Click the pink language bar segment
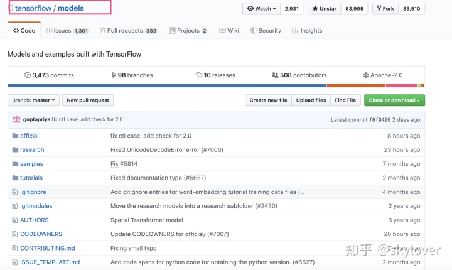 tap(402, 85)
